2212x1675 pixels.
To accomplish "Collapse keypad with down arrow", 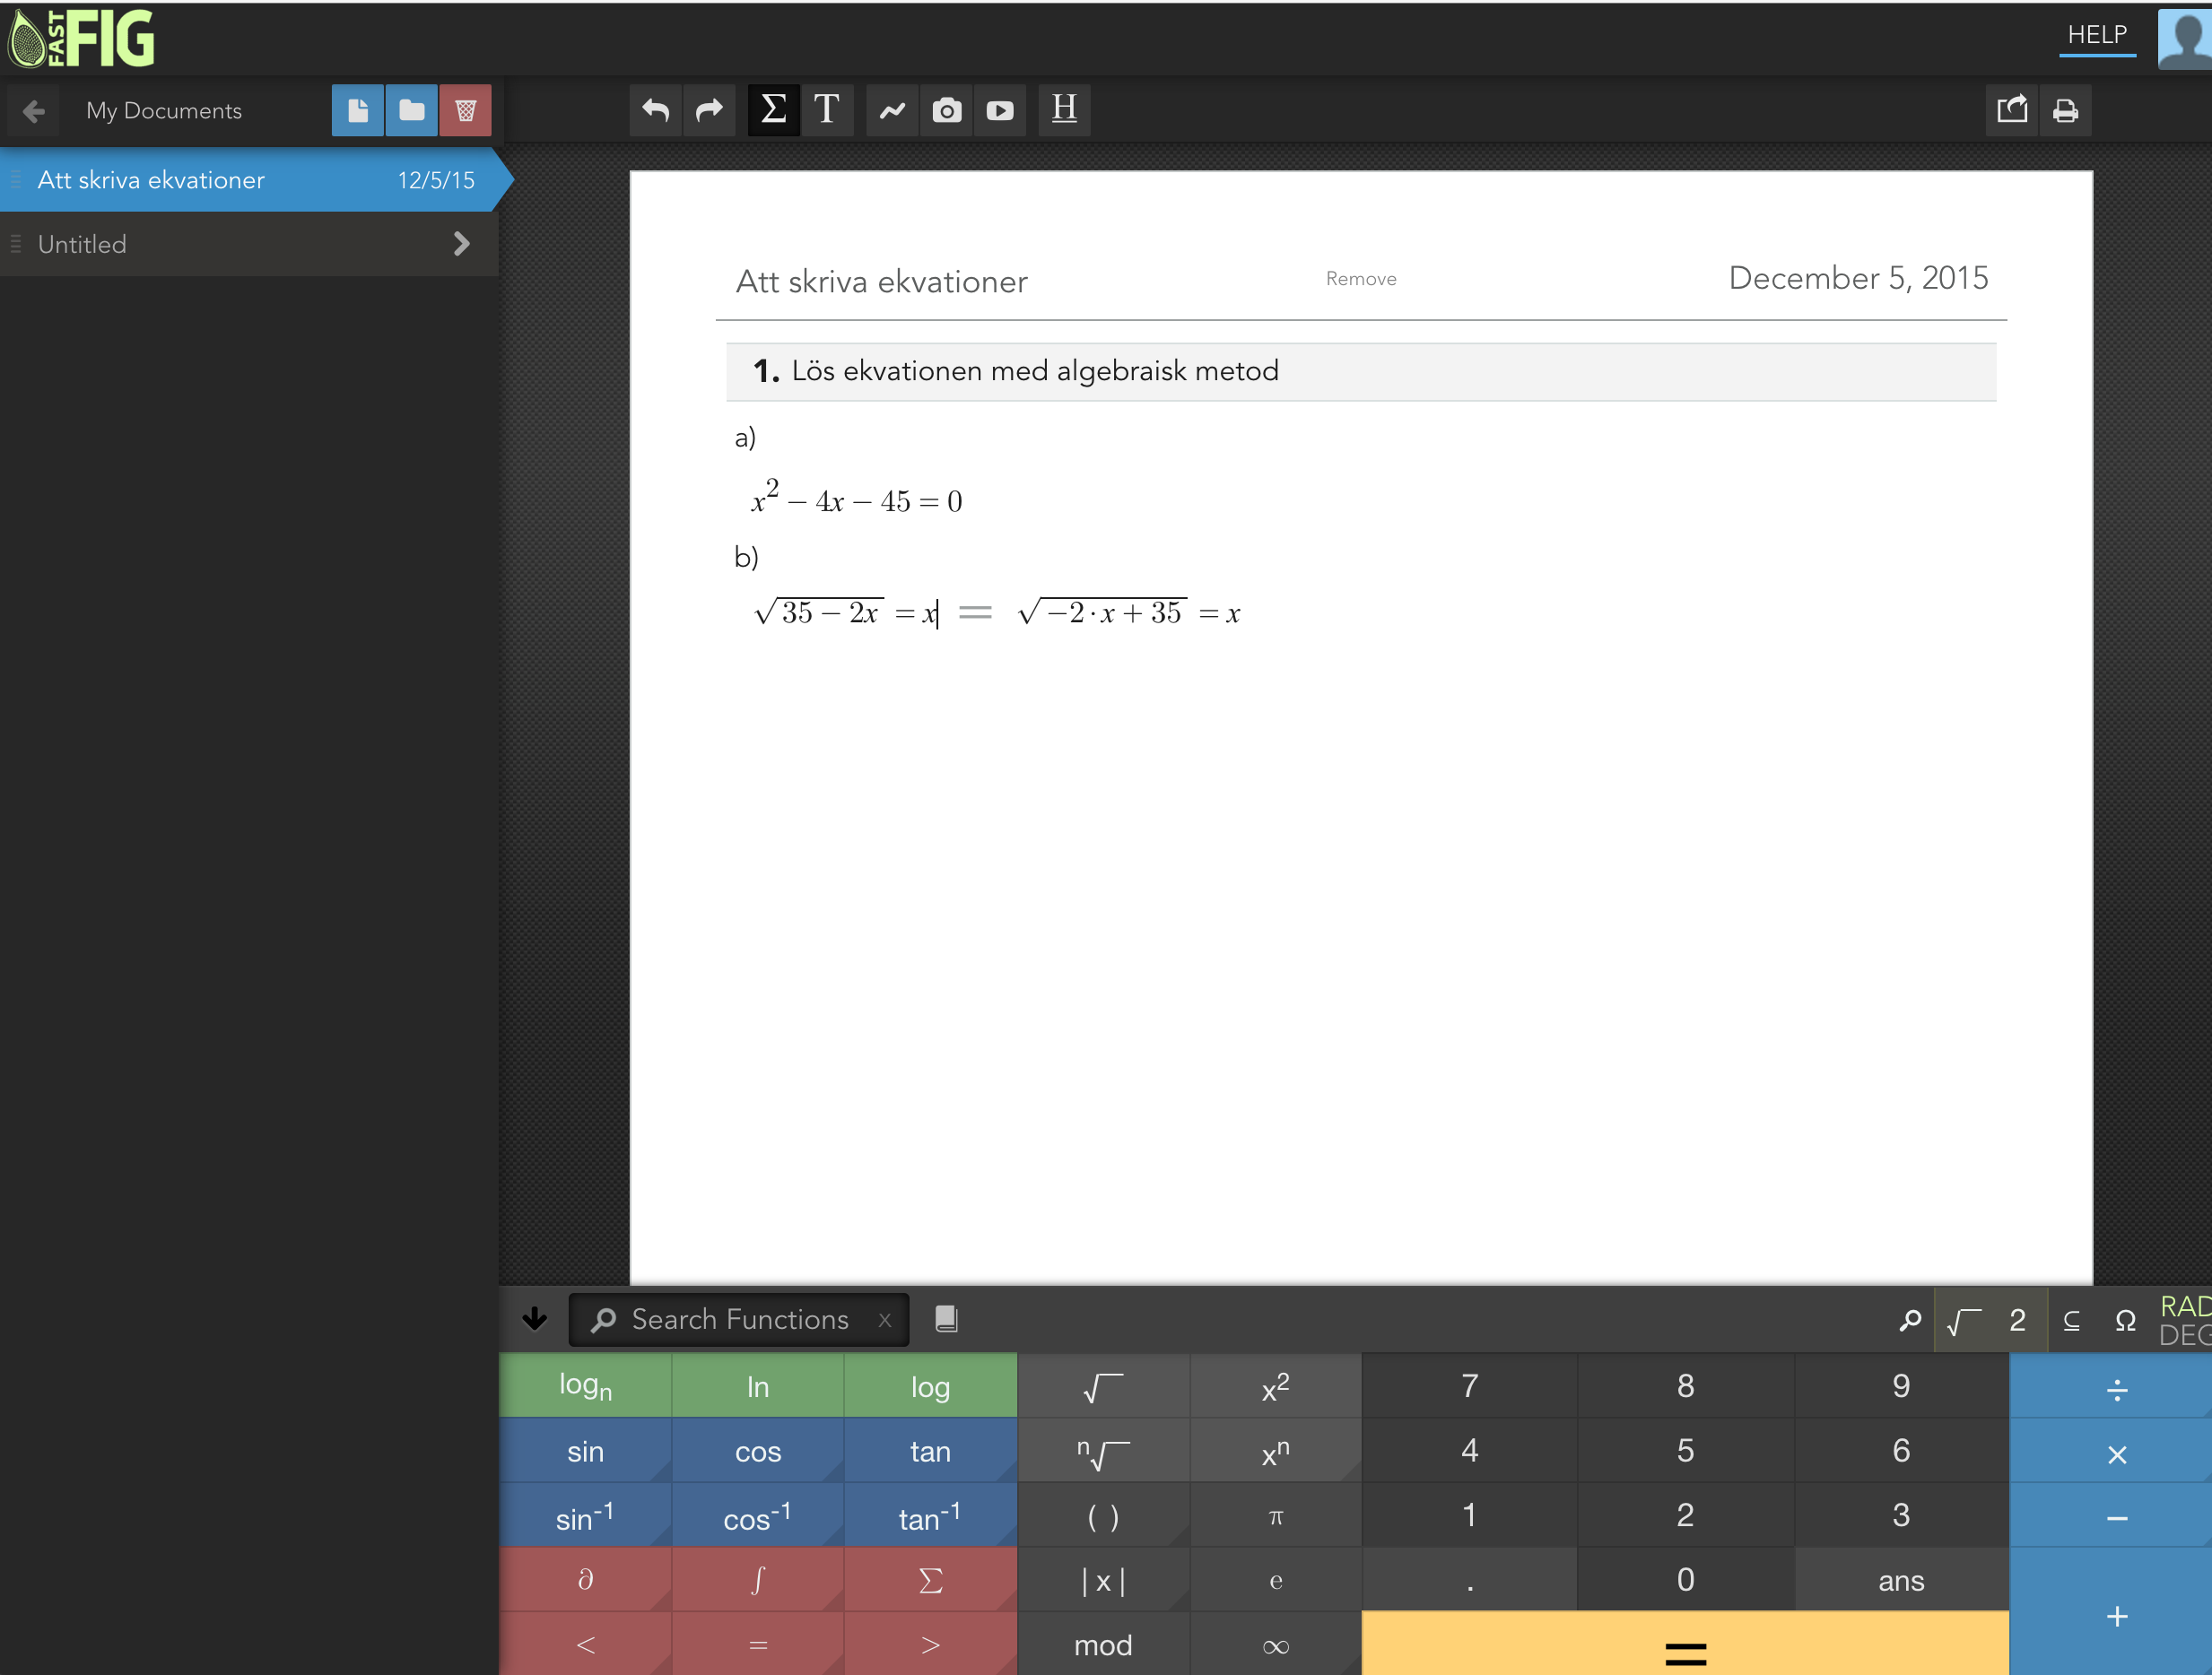I will coord(535,1319).
